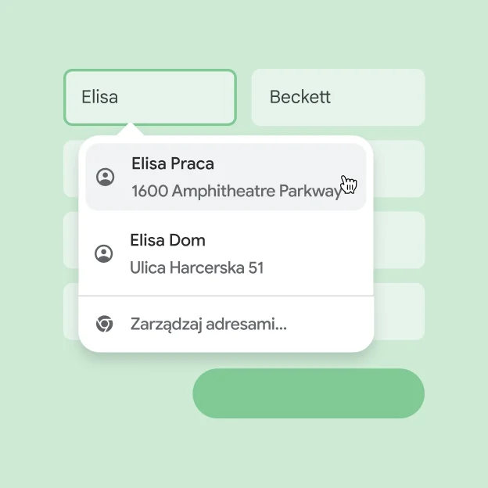Click the empty field edge left of Elisa Praca

point(70,169)
